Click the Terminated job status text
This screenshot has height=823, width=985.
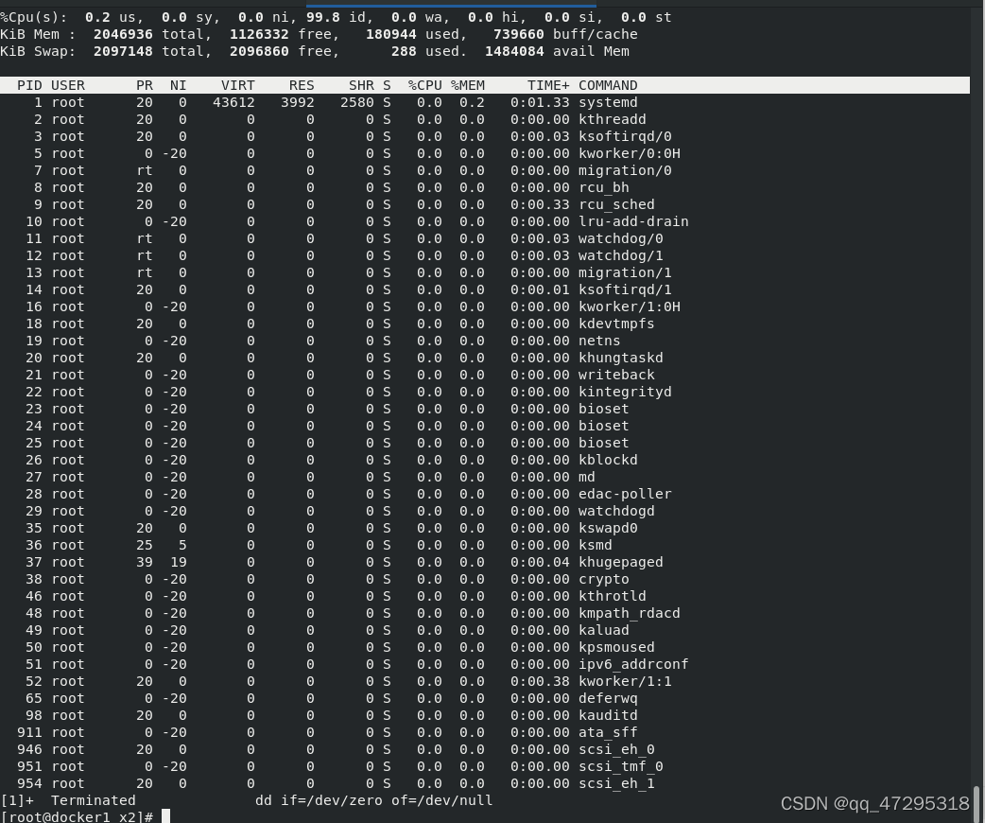tap(94, 800)
